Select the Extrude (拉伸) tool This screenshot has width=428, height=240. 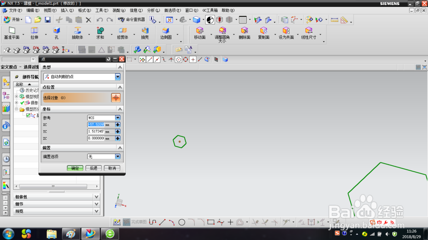pos(34,33)
